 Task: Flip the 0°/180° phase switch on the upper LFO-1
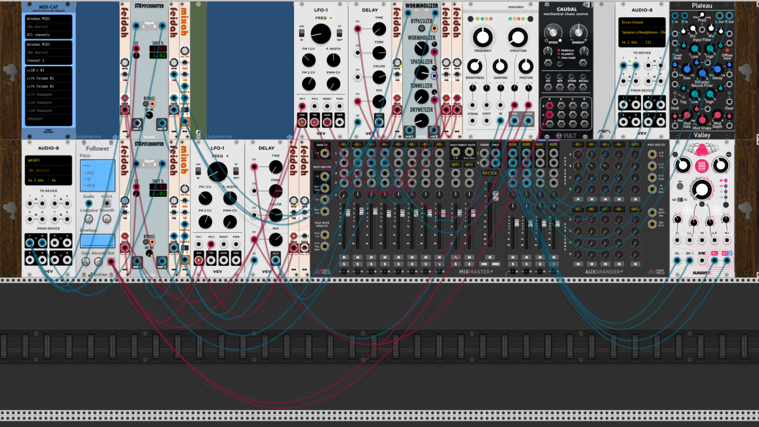pyautogui.click(x=339, y=34)
